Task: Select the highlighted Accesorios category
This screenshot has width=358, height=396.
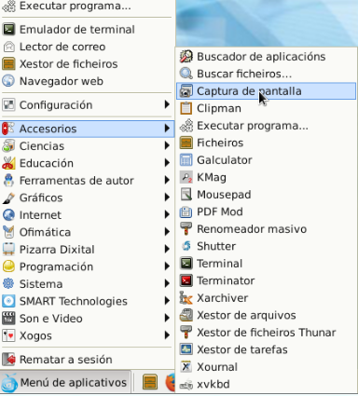Action: [87, 129]
